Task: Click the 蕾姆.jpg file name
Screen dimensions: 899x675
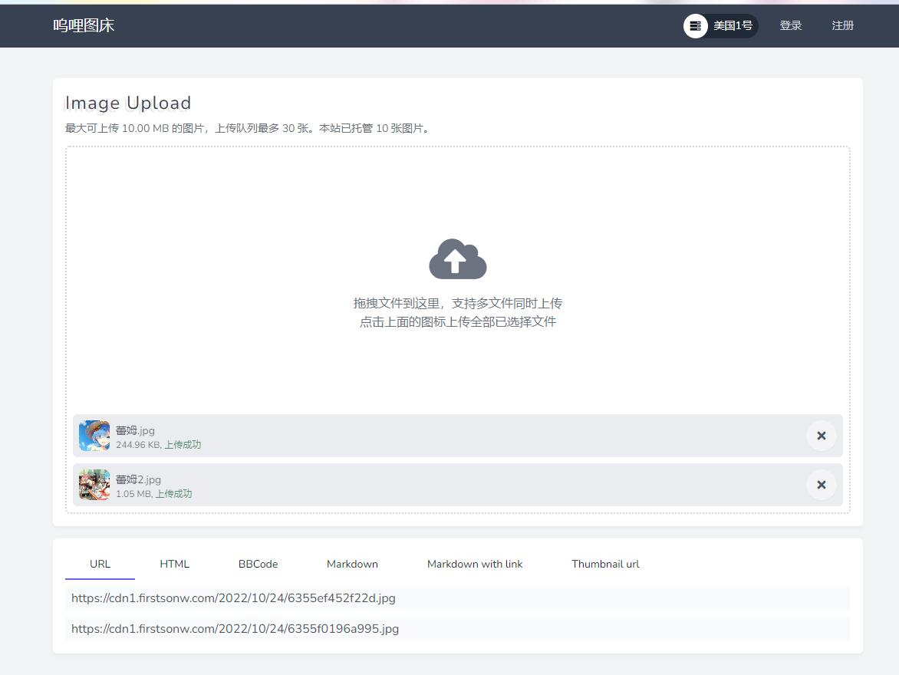Action: click(135, 430)
